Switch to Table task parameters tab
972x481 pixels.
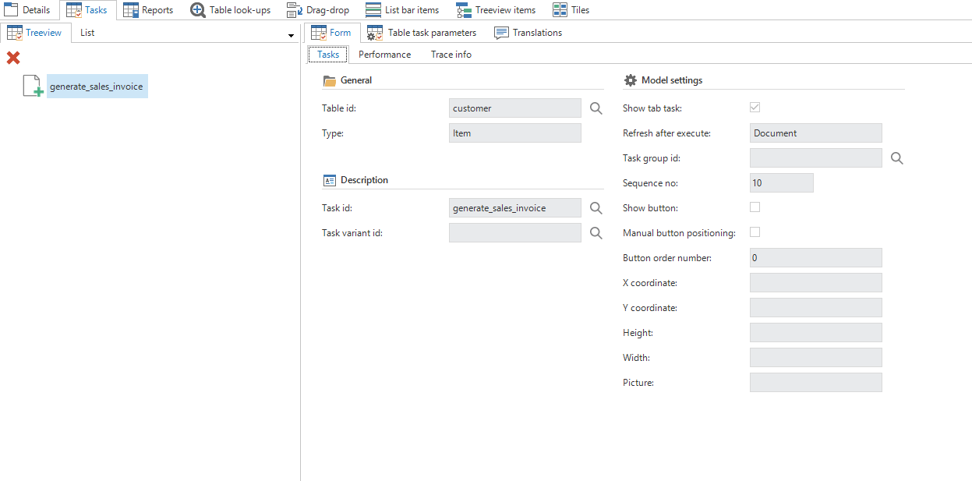[x=422, y=33]
